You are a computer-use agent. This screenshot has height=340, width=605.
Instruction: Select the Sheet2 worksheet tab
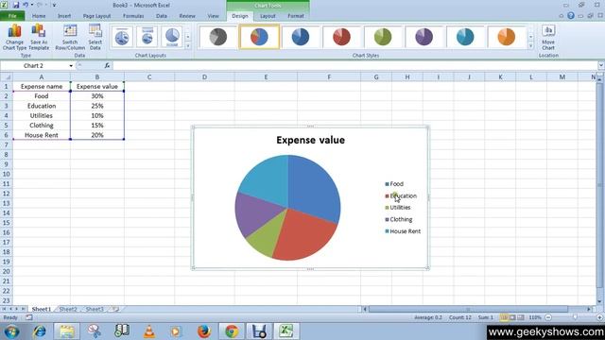tap(68, 309)
